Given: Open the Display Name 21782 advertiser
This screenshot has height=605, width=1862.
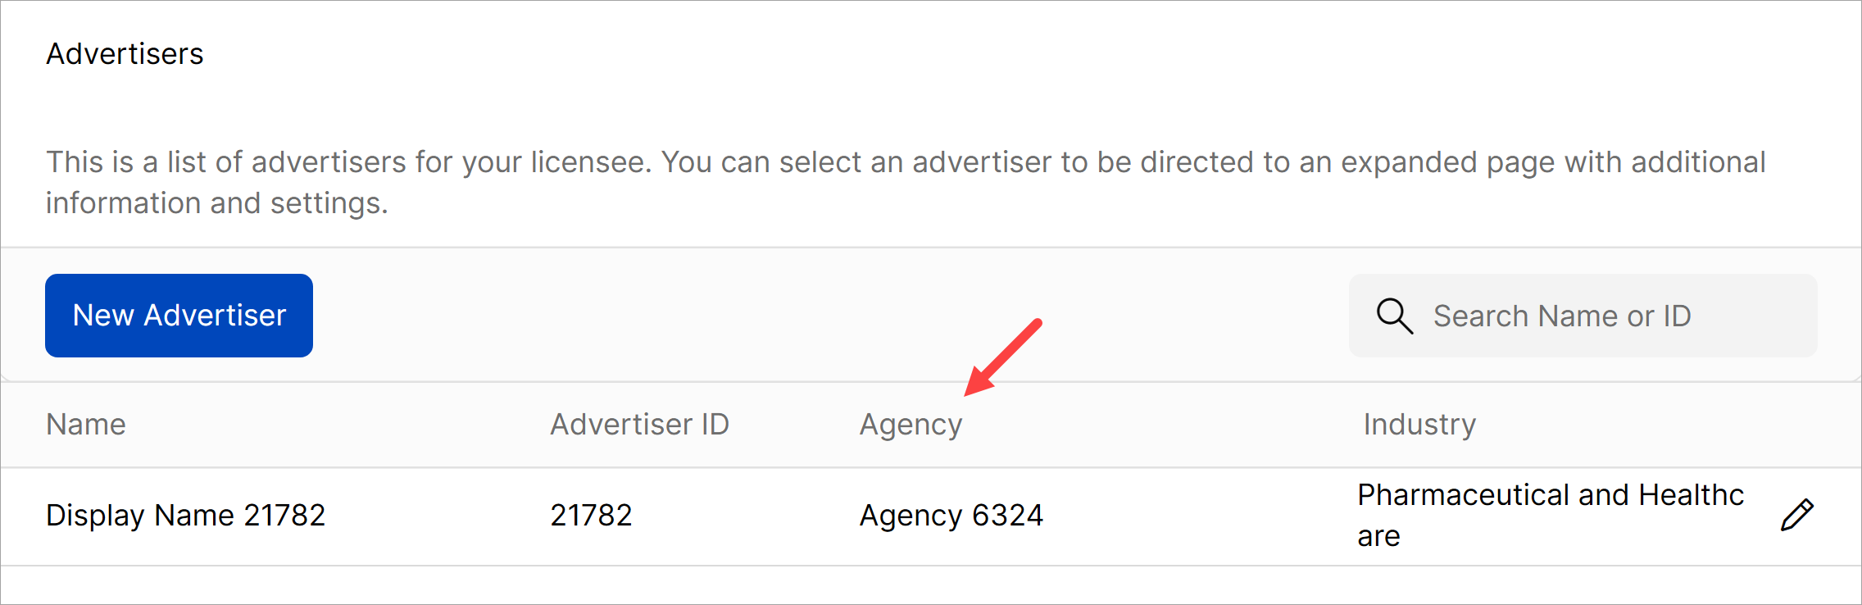Looking at the screenshot, I should 186,516.
